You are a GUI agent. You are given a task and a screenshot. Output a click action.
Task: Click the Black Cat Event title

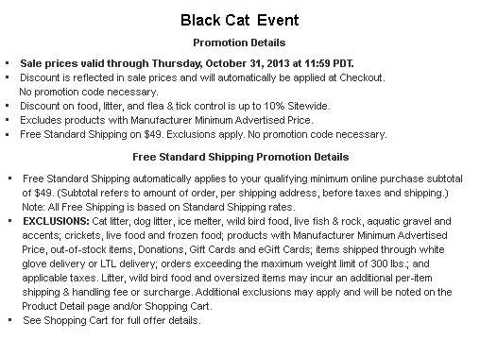(x=239, y=20)
